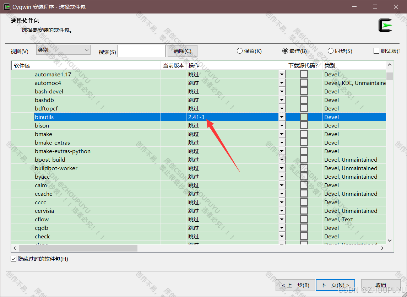
Task: Select the cccc package row
Action: click(x=199, y=202)
